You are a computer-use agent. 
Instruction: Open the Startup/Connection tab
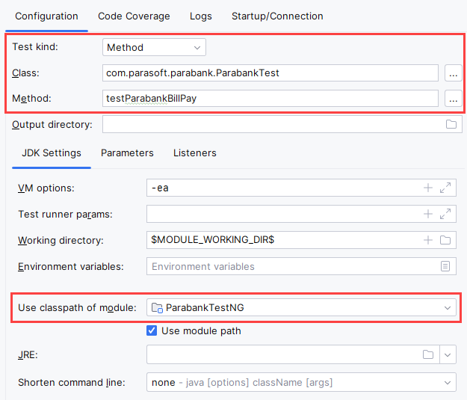pos(277,16)
